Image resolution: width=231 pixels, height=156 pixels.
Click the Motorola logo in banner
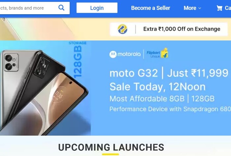point(125,54)
